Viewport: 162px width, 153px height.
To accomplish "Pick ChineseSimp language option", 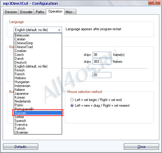I will [x=38, y=43].
